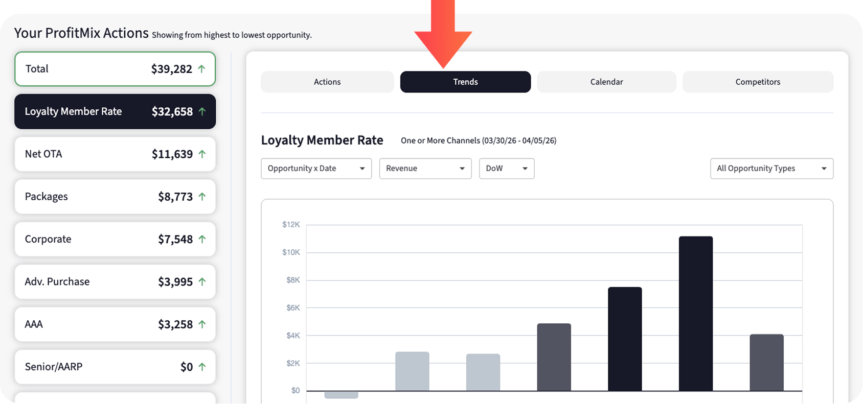Switch to the Actions tab
863x404 pixels.
327,82
